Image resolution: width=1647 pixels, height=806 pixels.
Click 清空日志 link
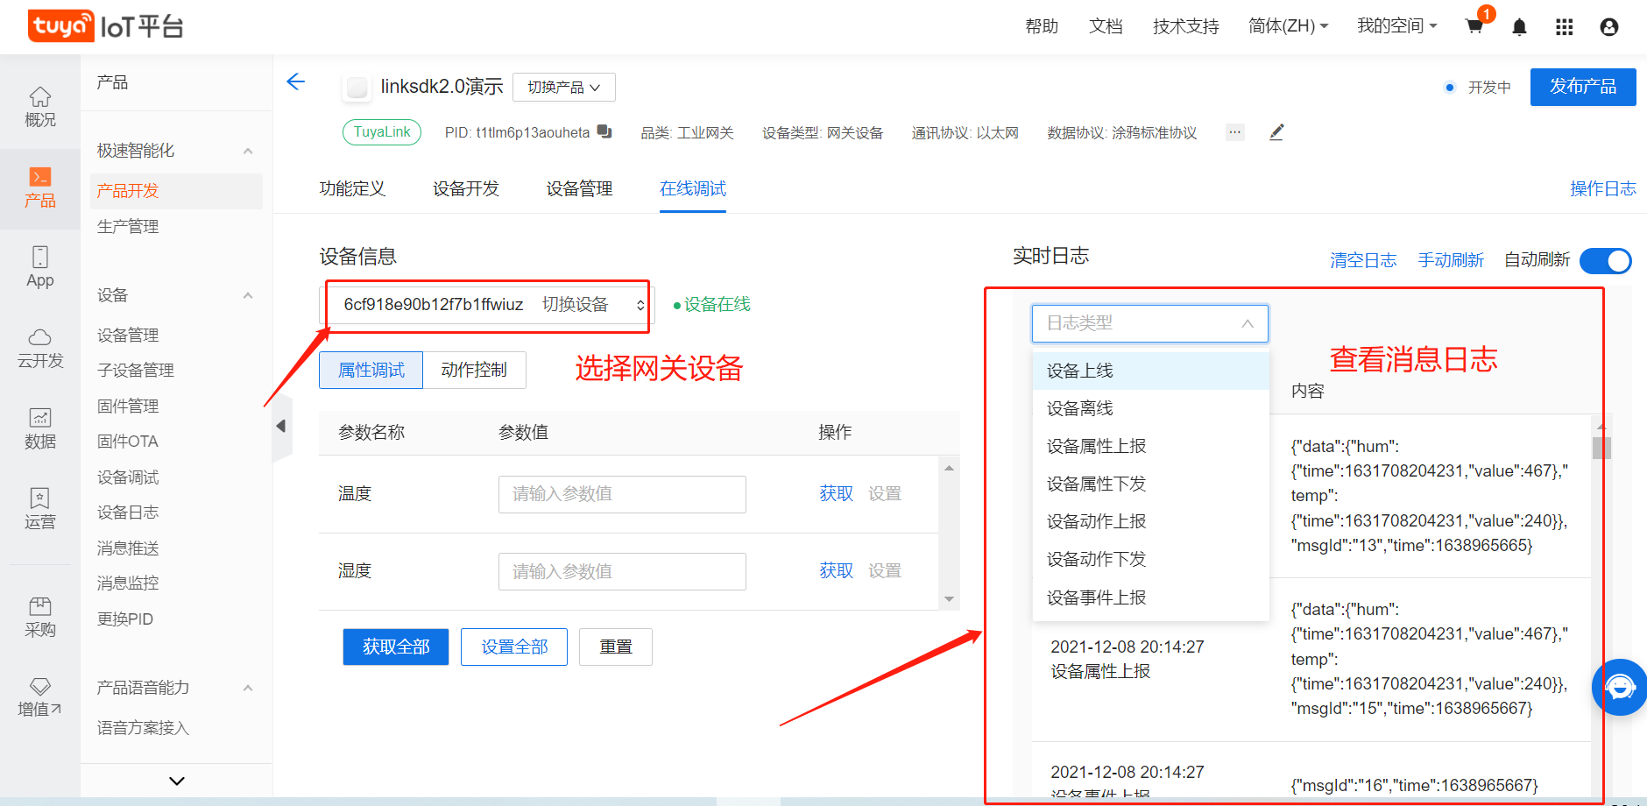1363,260
